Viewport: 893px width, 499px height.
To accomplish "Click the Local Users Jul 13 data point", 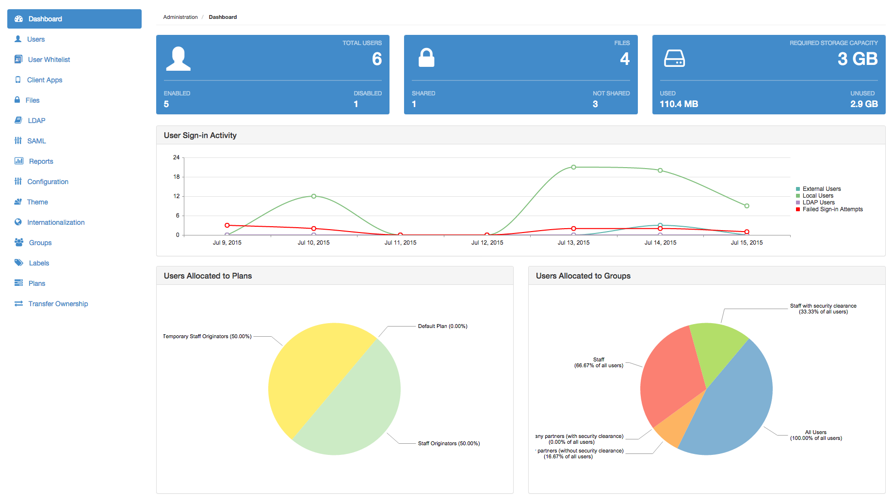I will (x=573, y=167).
